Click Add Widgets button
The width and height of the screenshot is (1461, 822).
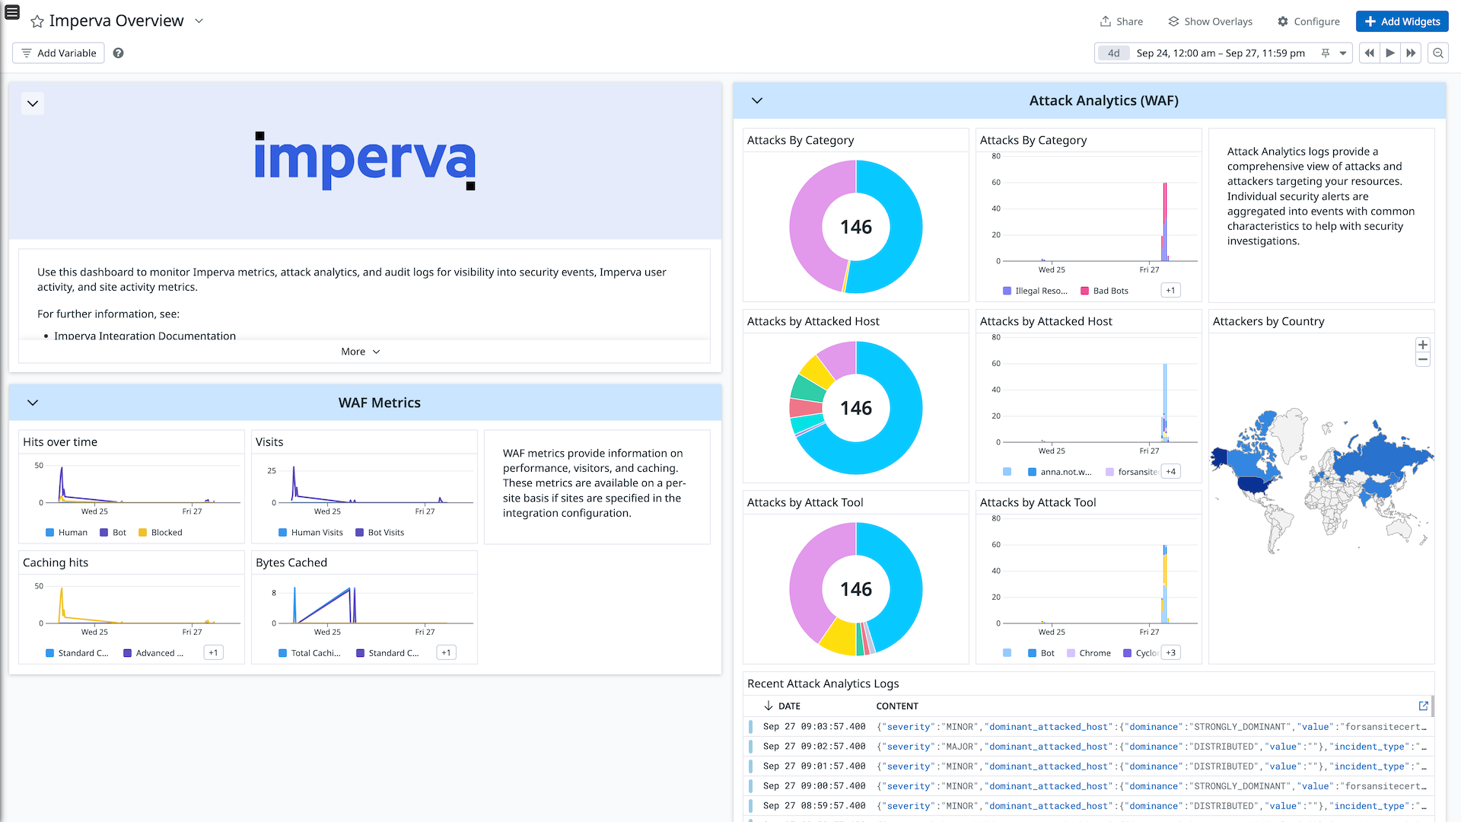(x=1402, y=21)
